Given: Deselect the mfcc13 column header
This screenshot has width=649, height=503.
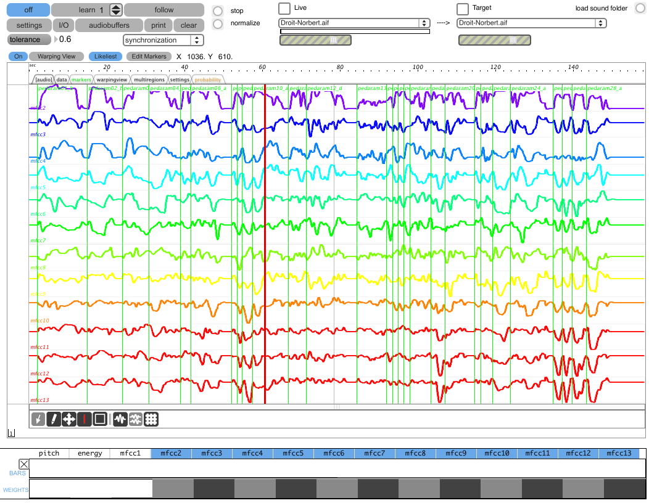Looking at the screenshot, I should tap(619, 453).
